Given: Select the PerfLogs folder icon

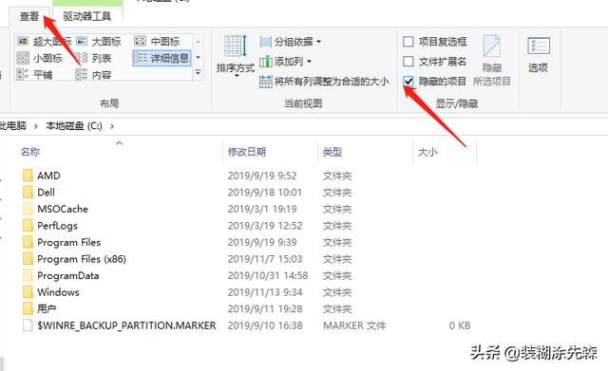Looking at the screenshot, I should coord(28,226).
